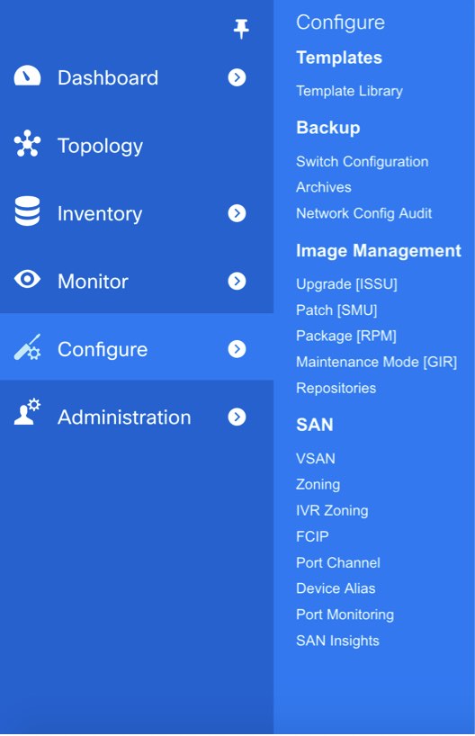Click the Inventory database stack icon
Viewport: 475px width, 736px height.
coord(27,211)
